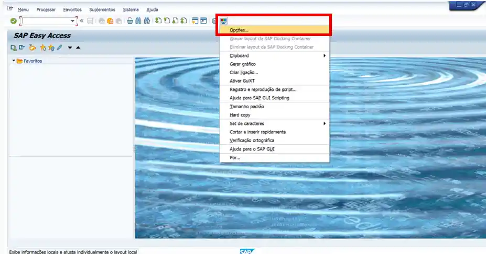This screenshot has width=486, height=254.
Task: Click the disabled Save diskette icon
Action: (90, 21)
